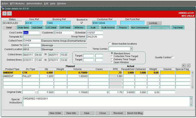Screen dimensions: 196x118
Task: Click the Schedule field 110707
Action: coord(94,33)
